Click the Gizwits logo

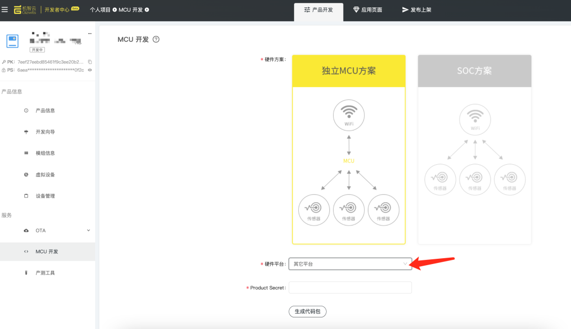click(x=25, y=10)
